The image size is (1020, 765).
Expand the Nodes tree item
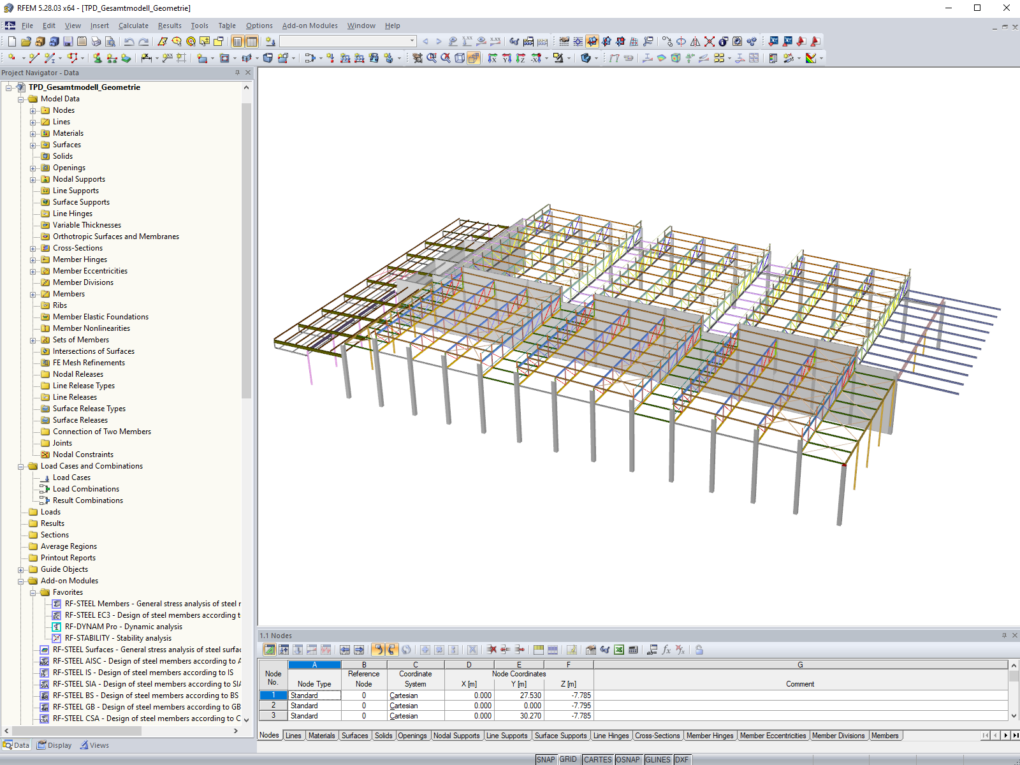[x=33, y=110]
